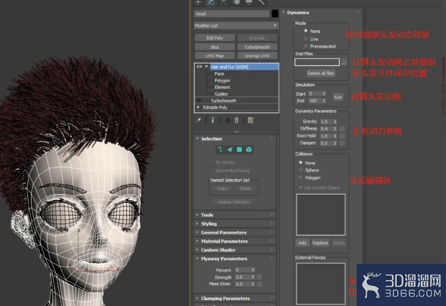Choose Polygon collision radio button
The image size is (446, 306).
tap(301, 177)
